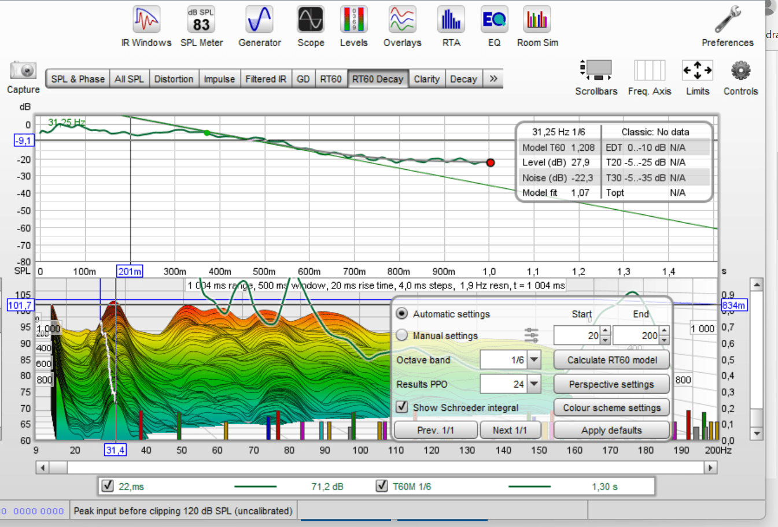Image resolution: width=778 pixels, height=527 pixels.
Task: Open the Scope view
Action: coord(311,26)
